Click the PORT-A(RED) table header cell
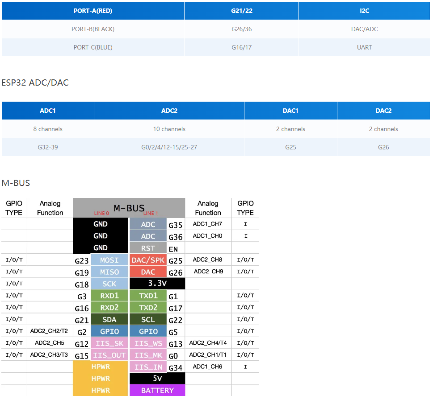 93,11
